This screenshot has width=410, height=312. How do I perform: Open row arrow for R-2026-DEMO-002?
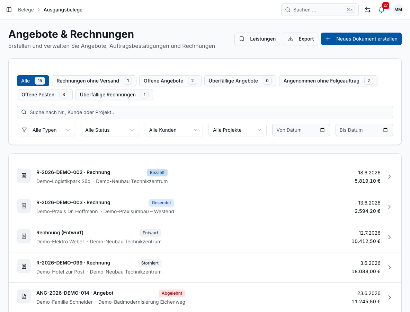click(389, 177)
